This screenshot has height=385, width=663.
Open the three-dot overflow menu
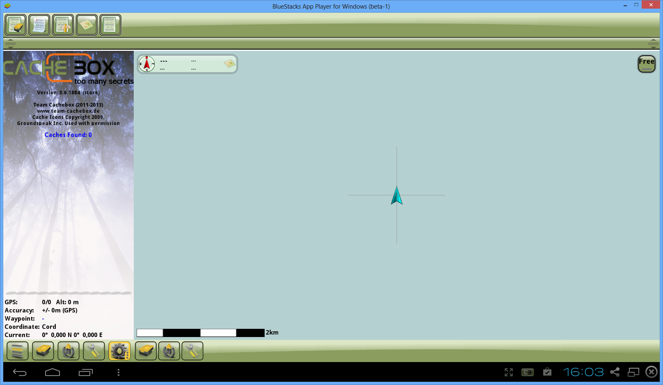tap(119, 372)
